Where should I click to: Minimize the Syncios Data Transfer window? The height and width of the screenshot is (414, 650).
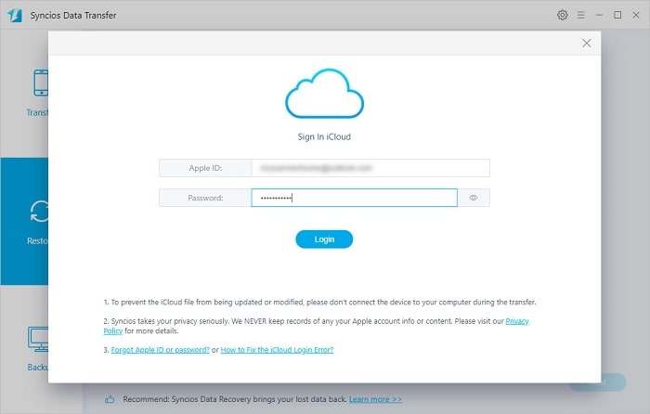coord(599,15)
